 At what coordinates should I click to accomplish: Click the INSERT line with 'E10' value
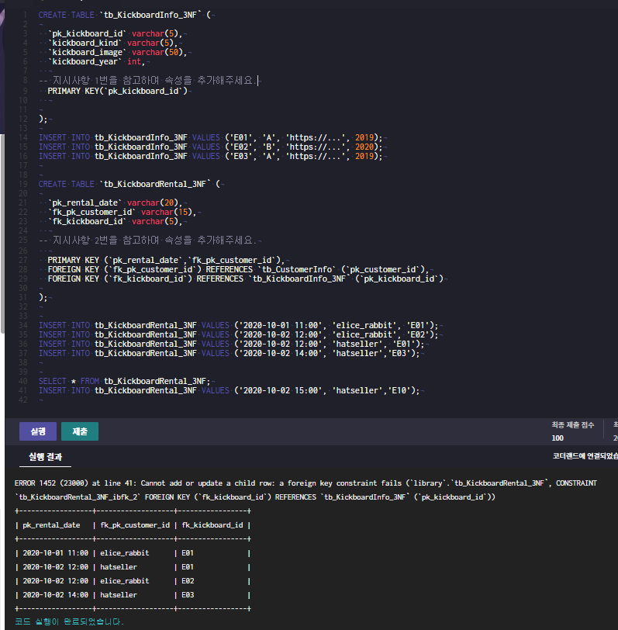point(229,390)
